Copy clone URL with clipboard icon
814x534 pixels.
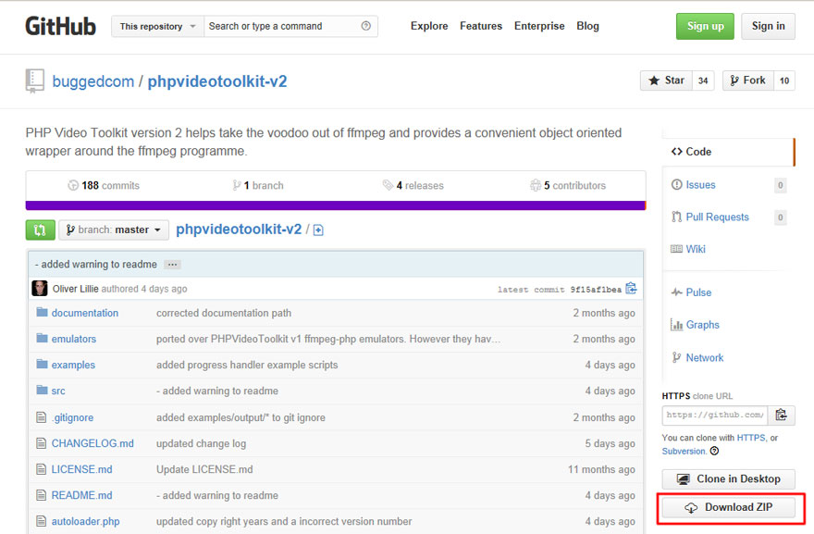pyautogui.click(x=782, y=415)
